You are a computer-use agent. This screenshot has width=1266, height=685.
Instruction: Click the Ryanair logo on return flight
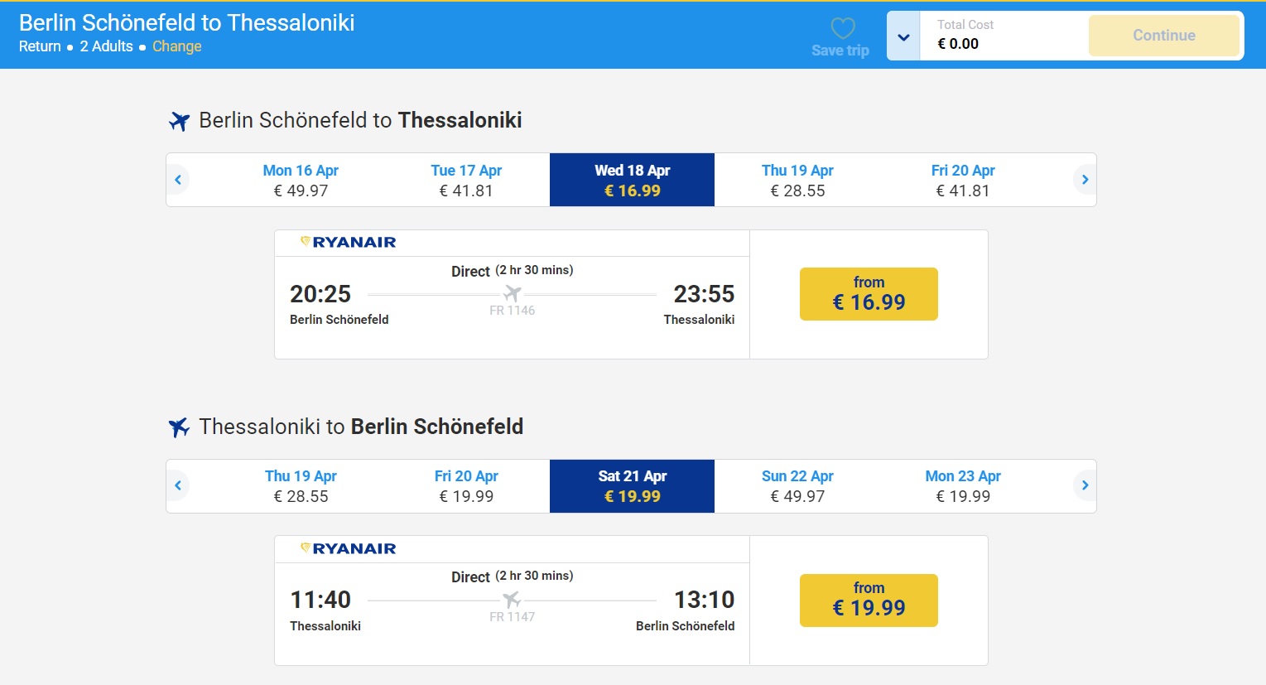pyautogui.click(x=348, y=548)
